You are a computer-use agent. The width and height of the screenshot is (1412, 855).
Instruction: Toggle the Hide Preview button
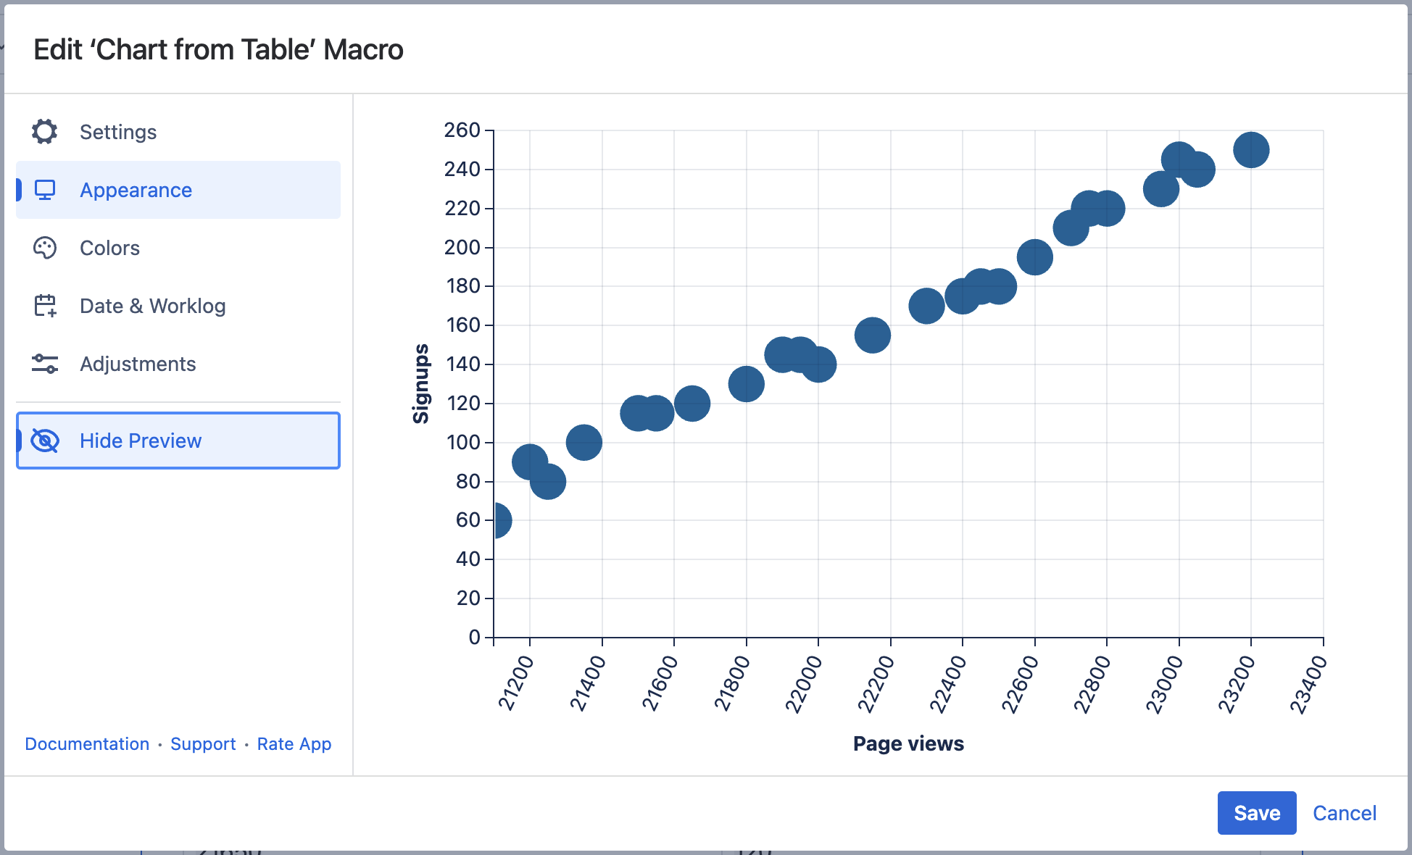coord(141,441)
